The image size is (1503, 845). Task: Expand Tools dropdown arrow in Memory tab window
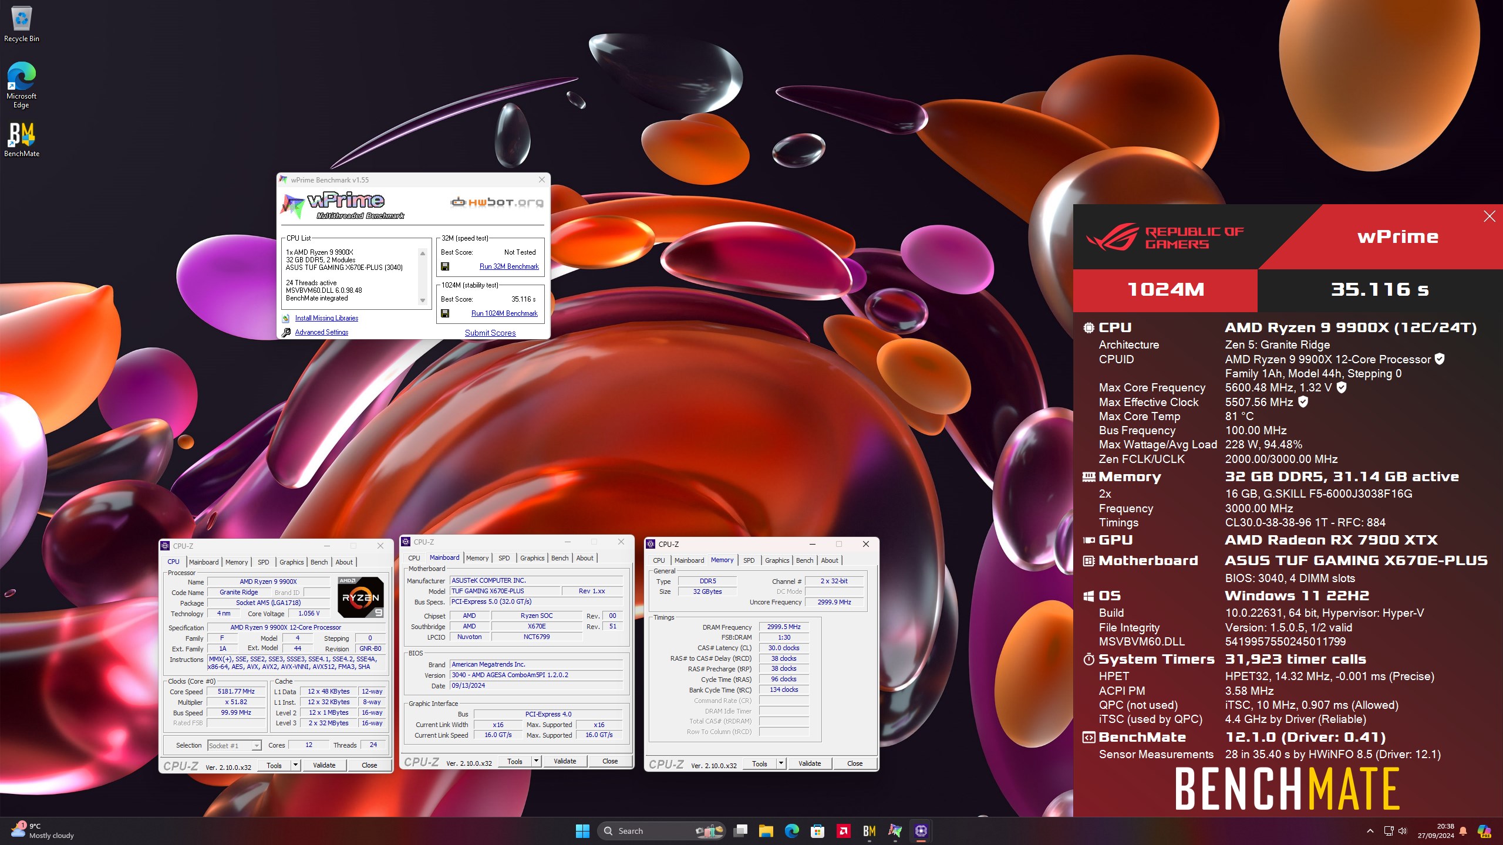781,763
